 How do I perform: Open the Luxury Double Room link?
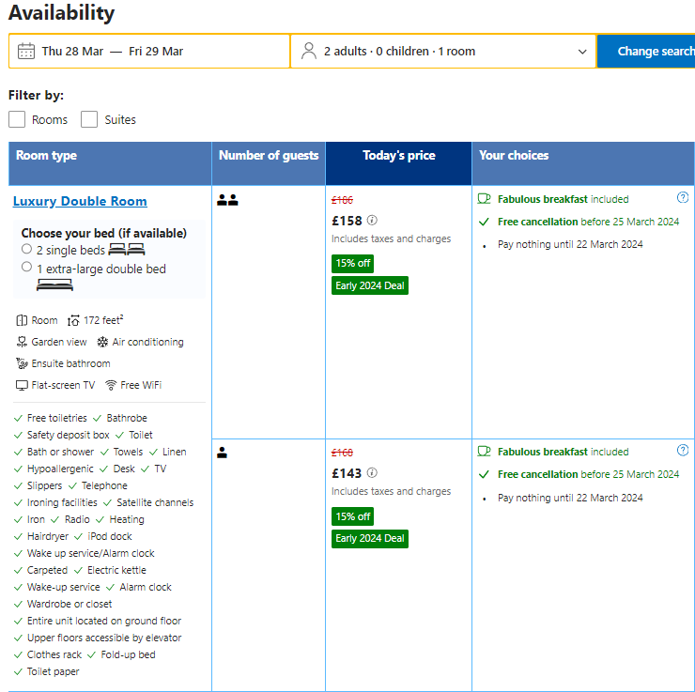(80, 201)
